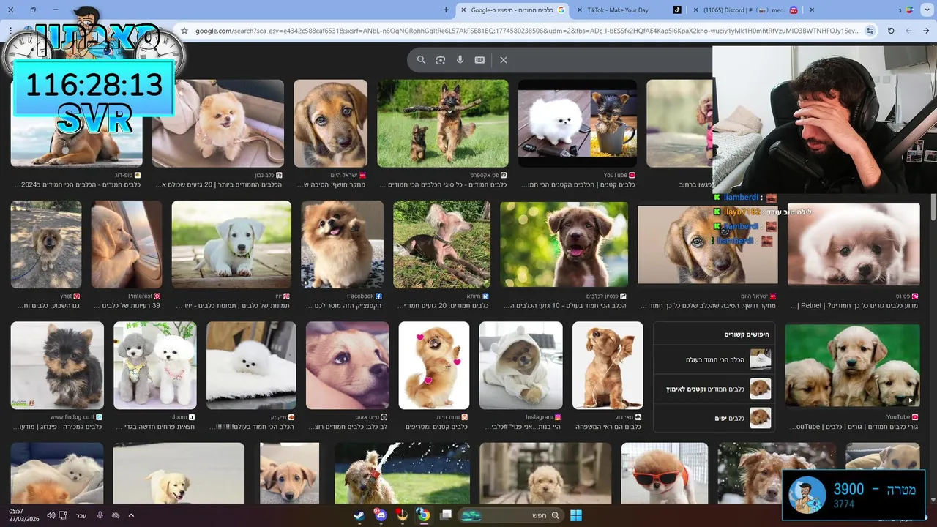Screen dimensions: 937x527
Task: Open the on-screen keyboard input tool
Action: click(x=479, y=60)
